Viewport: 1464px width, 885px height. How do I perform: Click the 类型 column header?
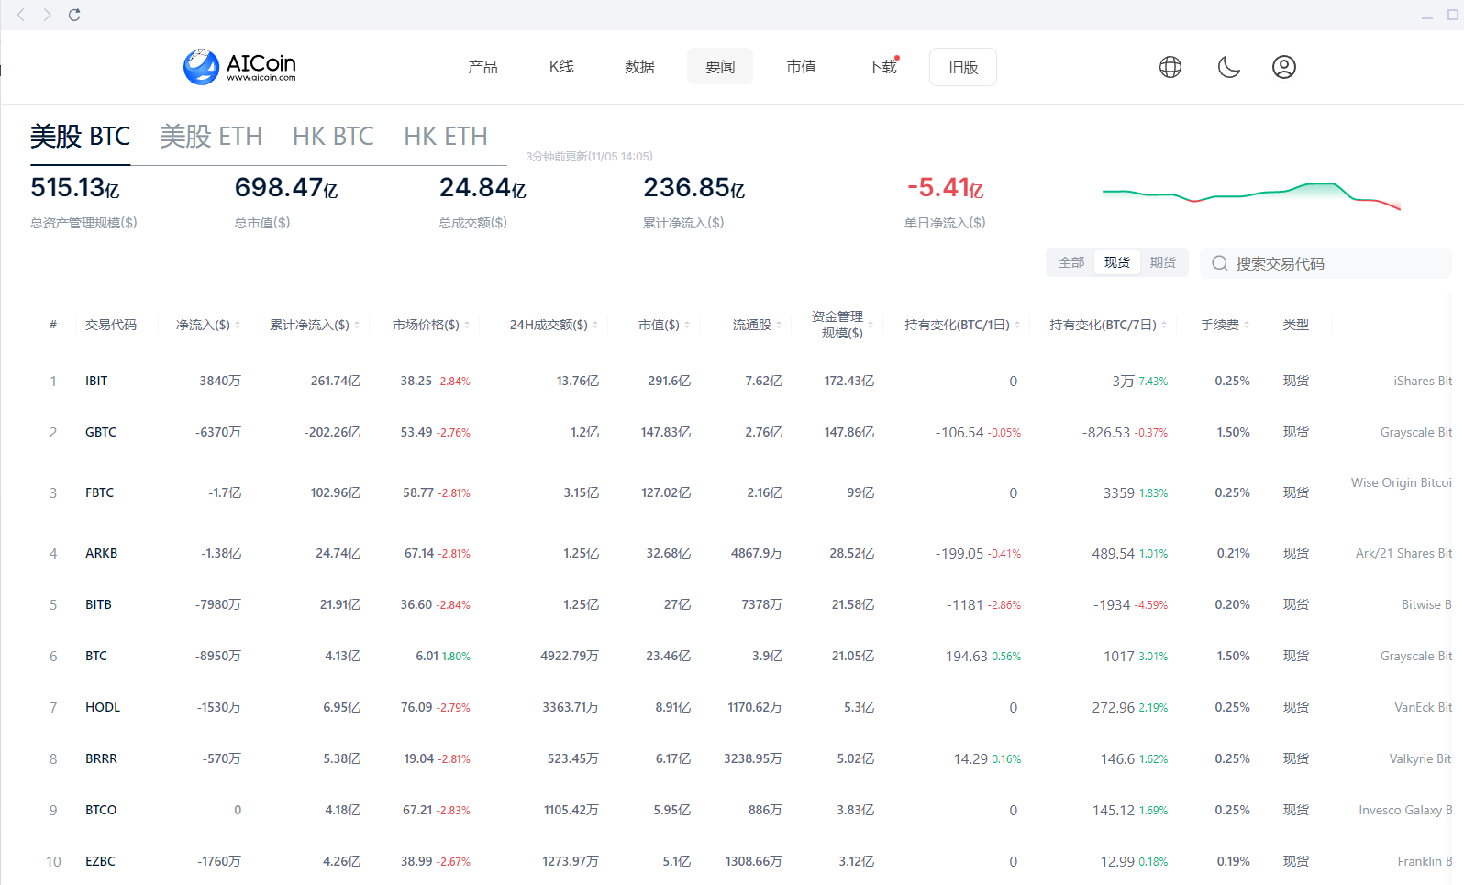tap(1295, 325)
